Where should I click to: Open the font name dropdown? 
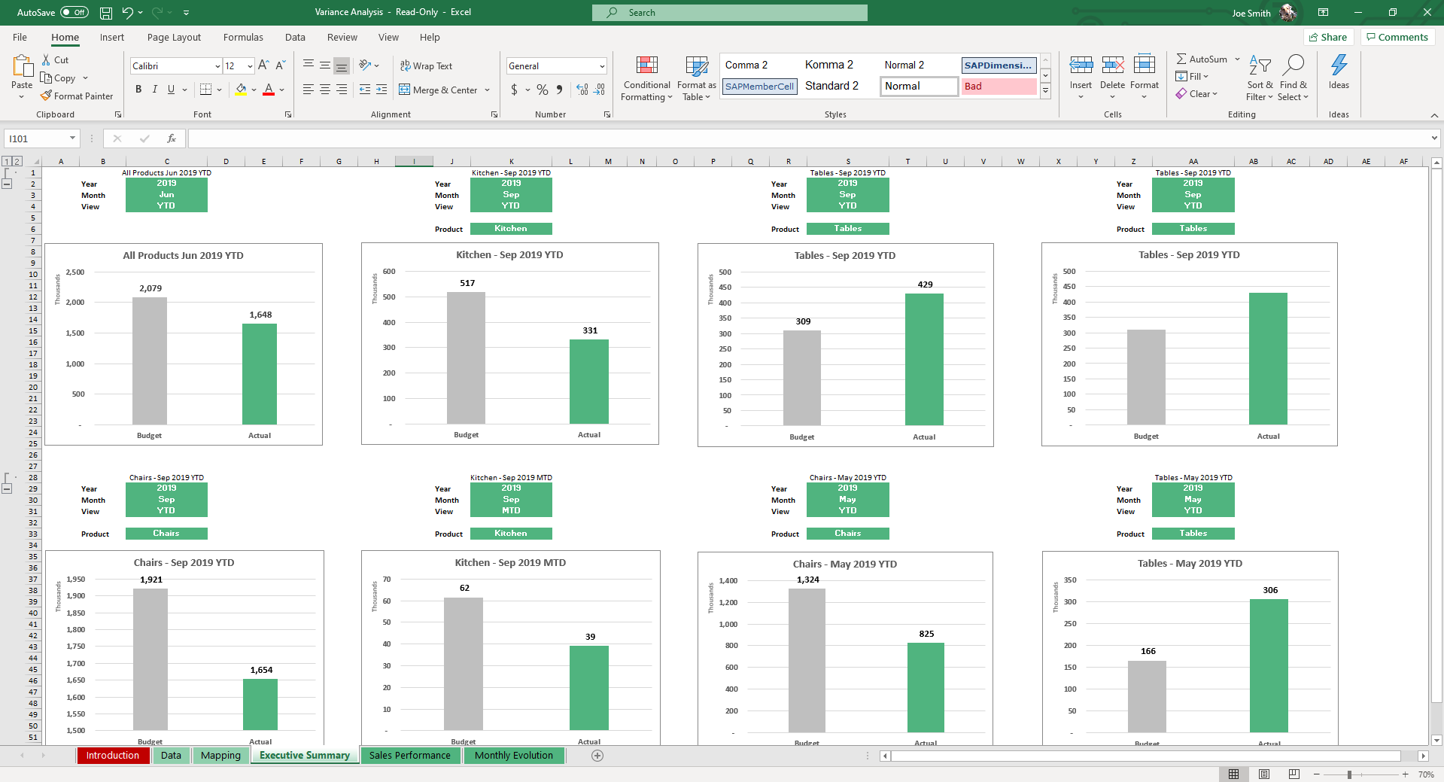(217, 66)
